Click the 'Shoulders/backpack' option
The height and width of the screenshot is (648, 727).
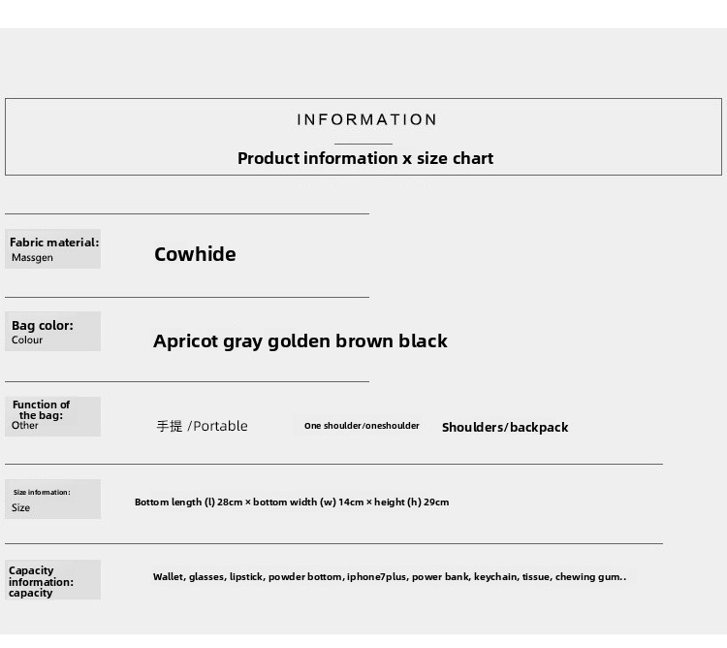click(x=505, y=427)
